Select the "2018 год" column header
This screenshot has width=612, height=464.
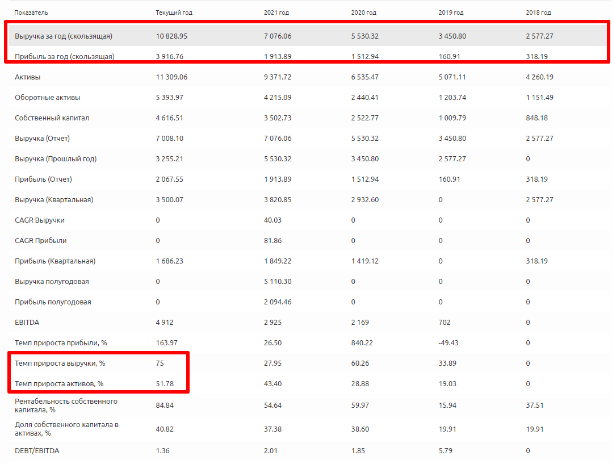click(x=538, y=12)
